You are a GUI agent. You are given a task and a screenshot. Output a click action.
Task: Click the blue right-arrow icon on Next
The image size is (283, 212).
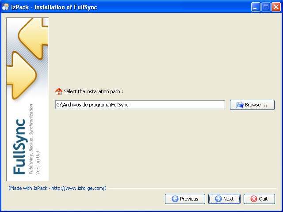click(x=218, y=199)
